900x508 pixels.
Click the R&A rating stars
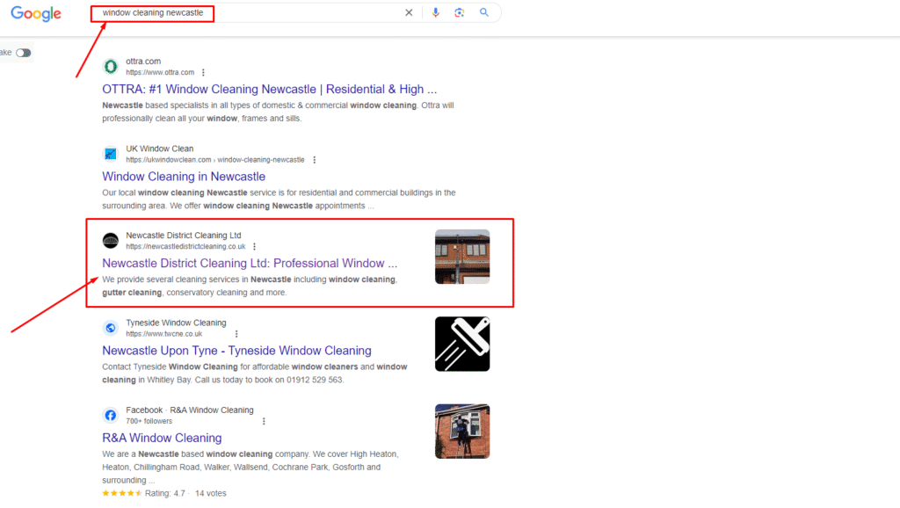click(121, 493)
